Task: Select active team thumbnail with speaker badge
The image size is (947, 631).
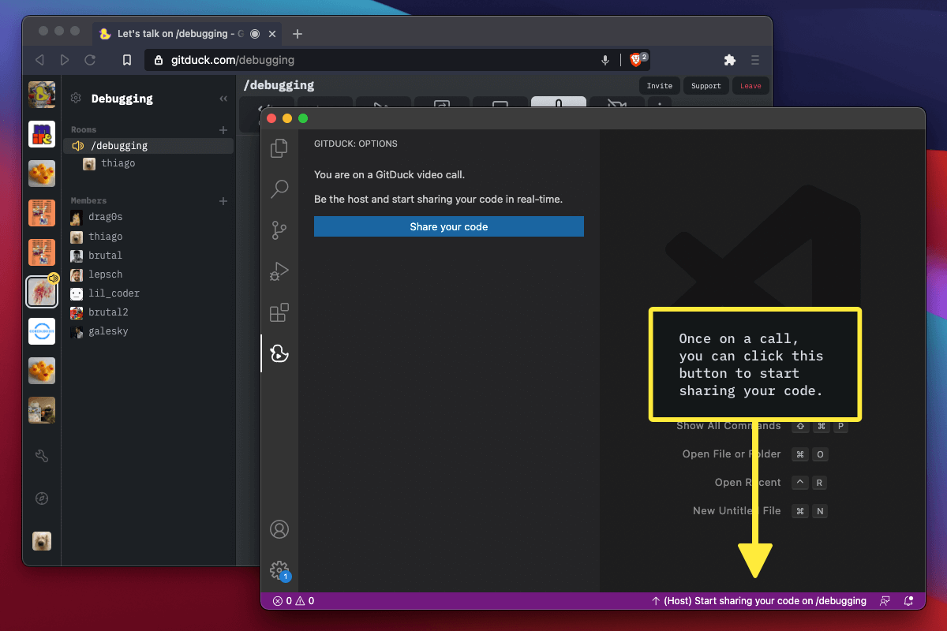Action: click(x=42, y=292)
